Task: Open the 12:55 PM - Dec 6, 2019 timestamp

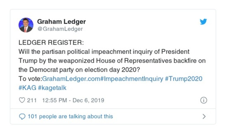Action: tap(73, 100)
